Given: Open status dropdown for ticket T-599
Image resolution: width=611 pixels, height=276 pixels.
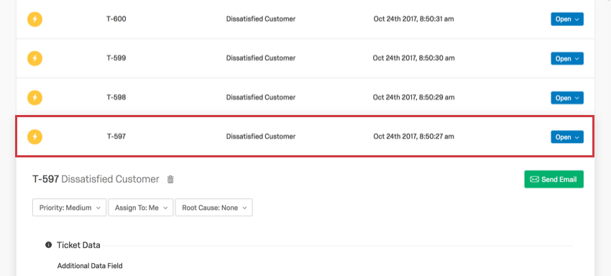Looking at the screenshot, I should coord(567,58).
